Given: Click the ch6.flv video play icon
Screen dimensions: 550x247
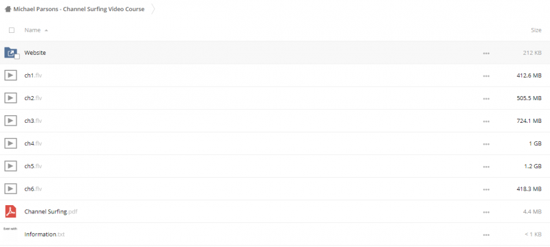Looking at the screenshot, I should 10,189.
